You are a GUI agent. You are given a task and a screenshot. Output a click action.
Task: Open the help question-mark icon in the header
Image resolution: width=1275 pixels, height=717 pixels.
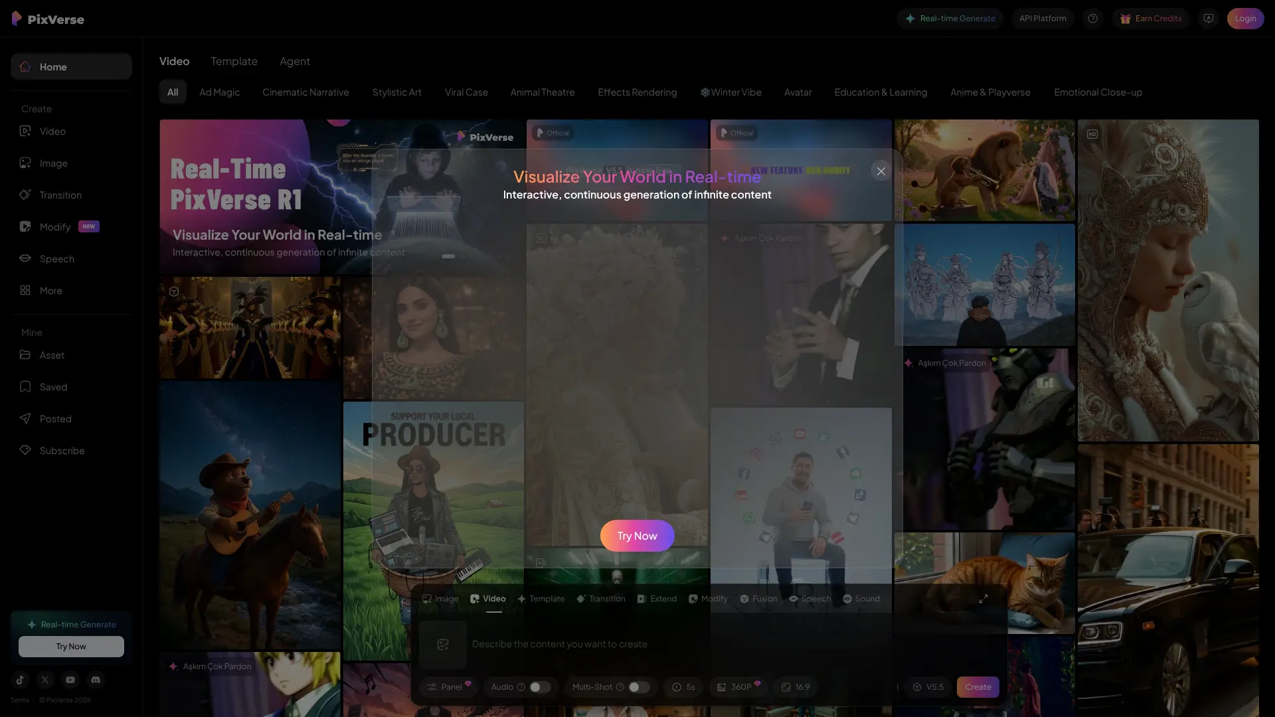(x=1092, y=19)
